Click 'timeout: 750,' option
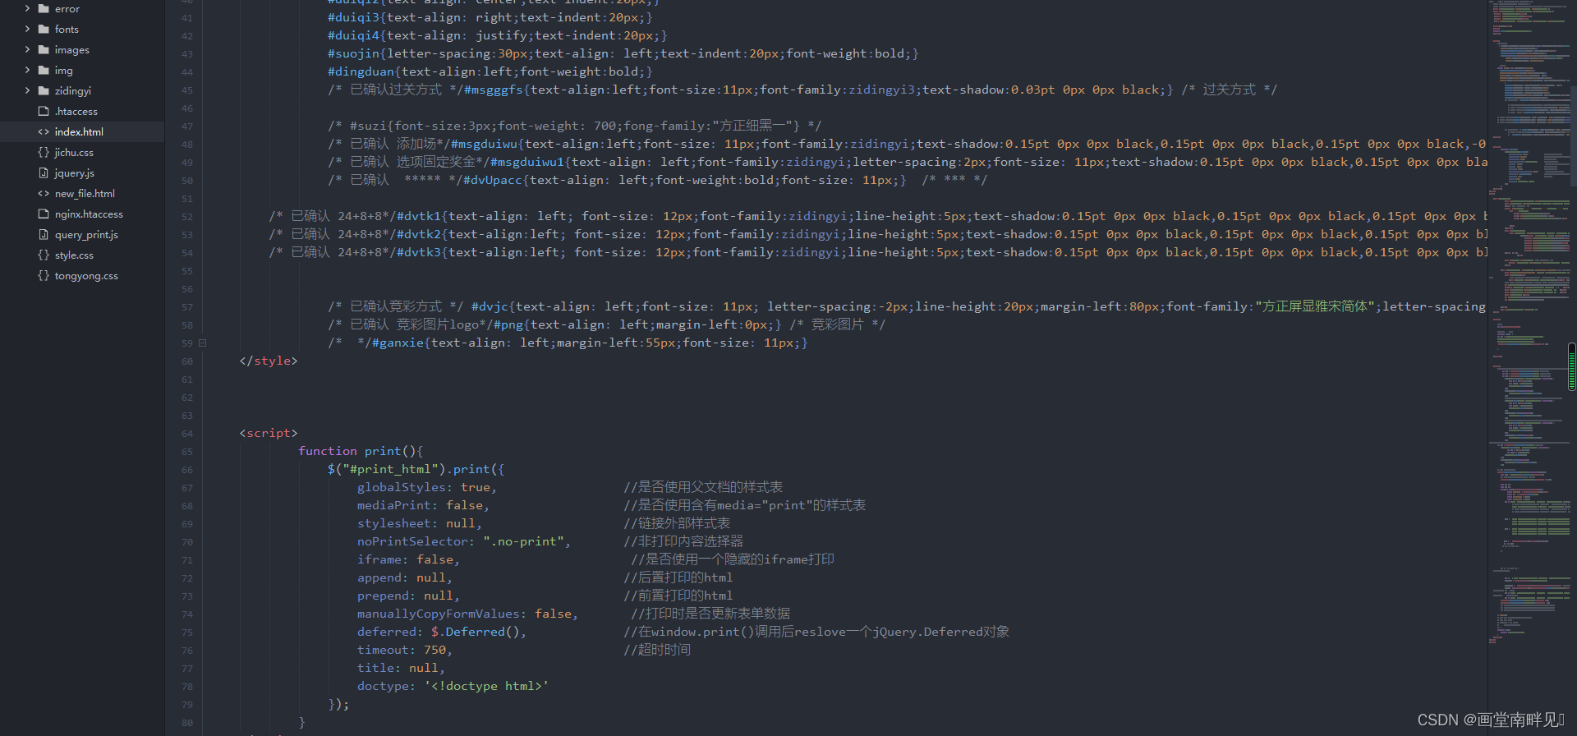 click(405, 650)
